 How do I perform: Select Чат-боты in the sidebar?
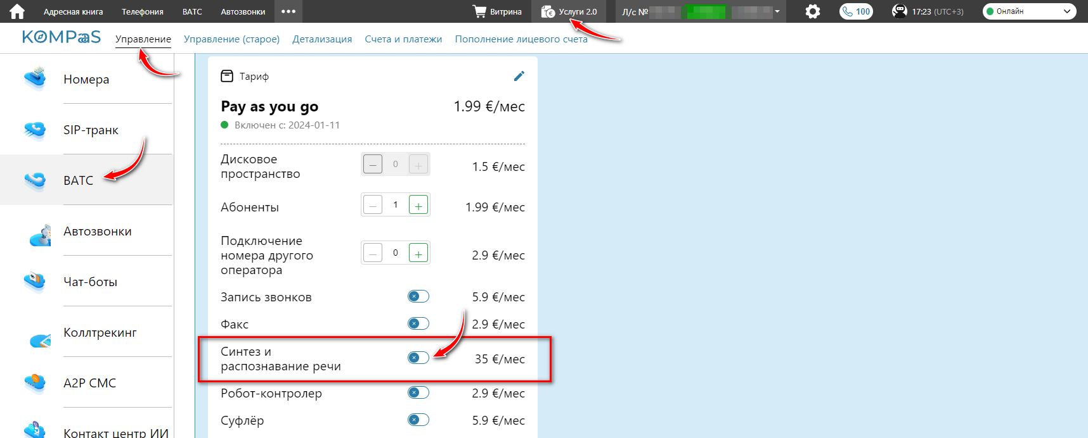pos(90,282)
